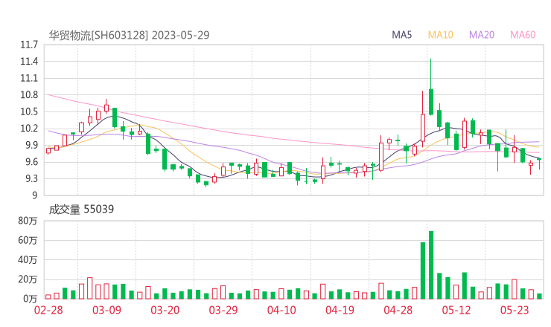Click the 80万 volume axis label
Image resolution: width=551 pixels, height=327 pixels.
click(x=28, y=221)
